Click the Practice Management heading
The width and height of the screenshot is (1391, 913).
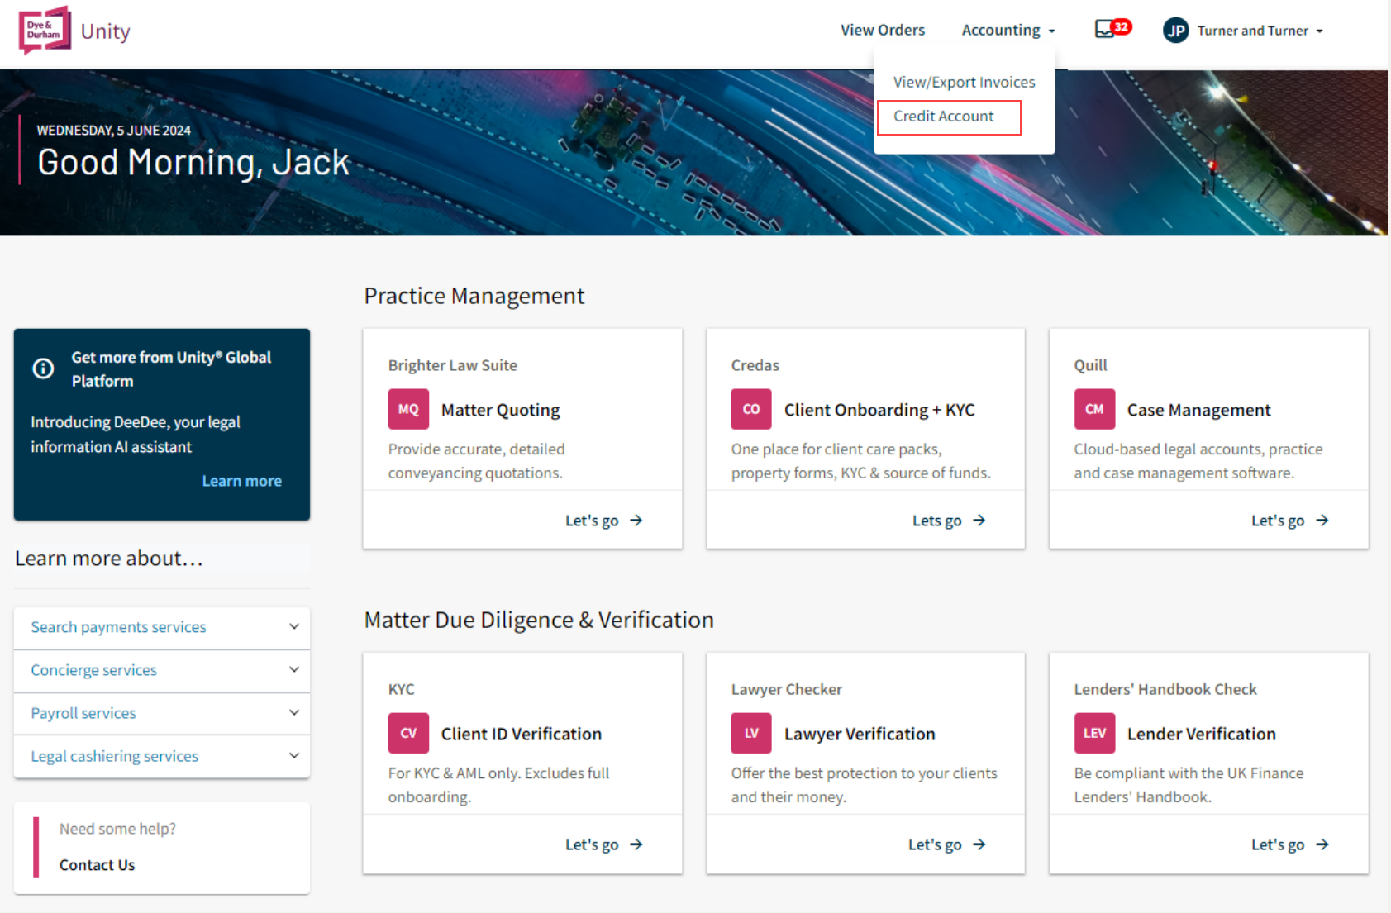[474, 296]
